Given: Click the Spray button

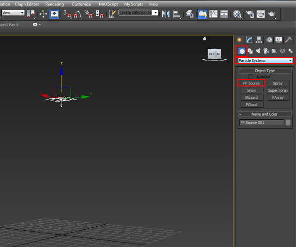Looking at the screenshot, I should tap(278, 83).
